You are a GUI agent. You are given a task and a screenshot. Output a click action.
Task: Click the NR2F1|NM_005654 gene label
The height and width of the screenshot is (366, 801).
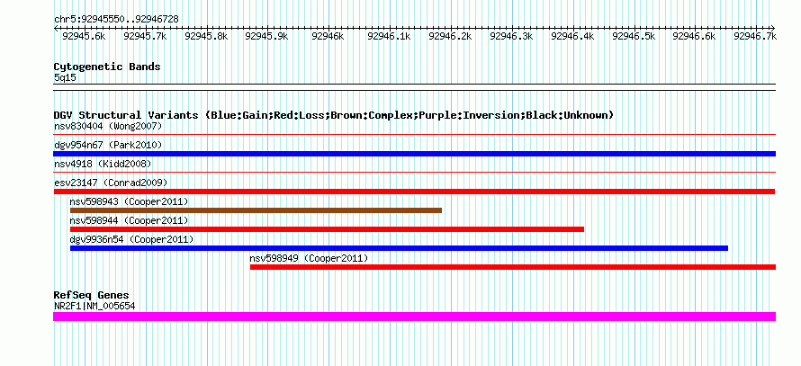(x=94, y=307)
